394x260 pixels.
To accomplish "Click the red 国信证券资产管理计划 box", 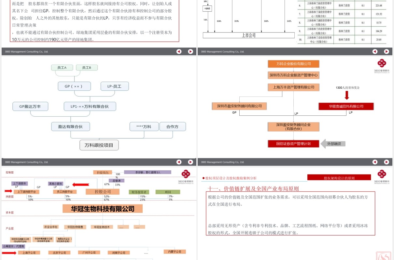I will coord(294,144).
